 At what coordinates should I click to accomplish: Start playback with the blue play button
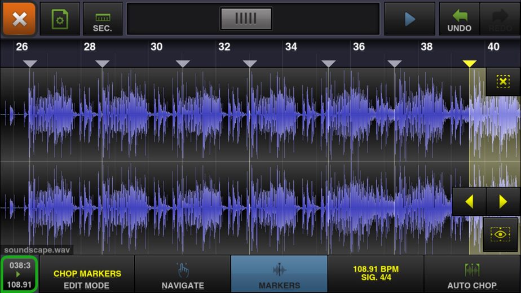pos(410,19)
